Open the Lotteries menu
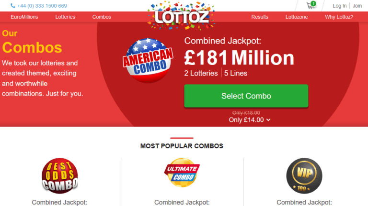Image resolution: width=368 pixels, height=206 pixels. click(x=65, y=17)
